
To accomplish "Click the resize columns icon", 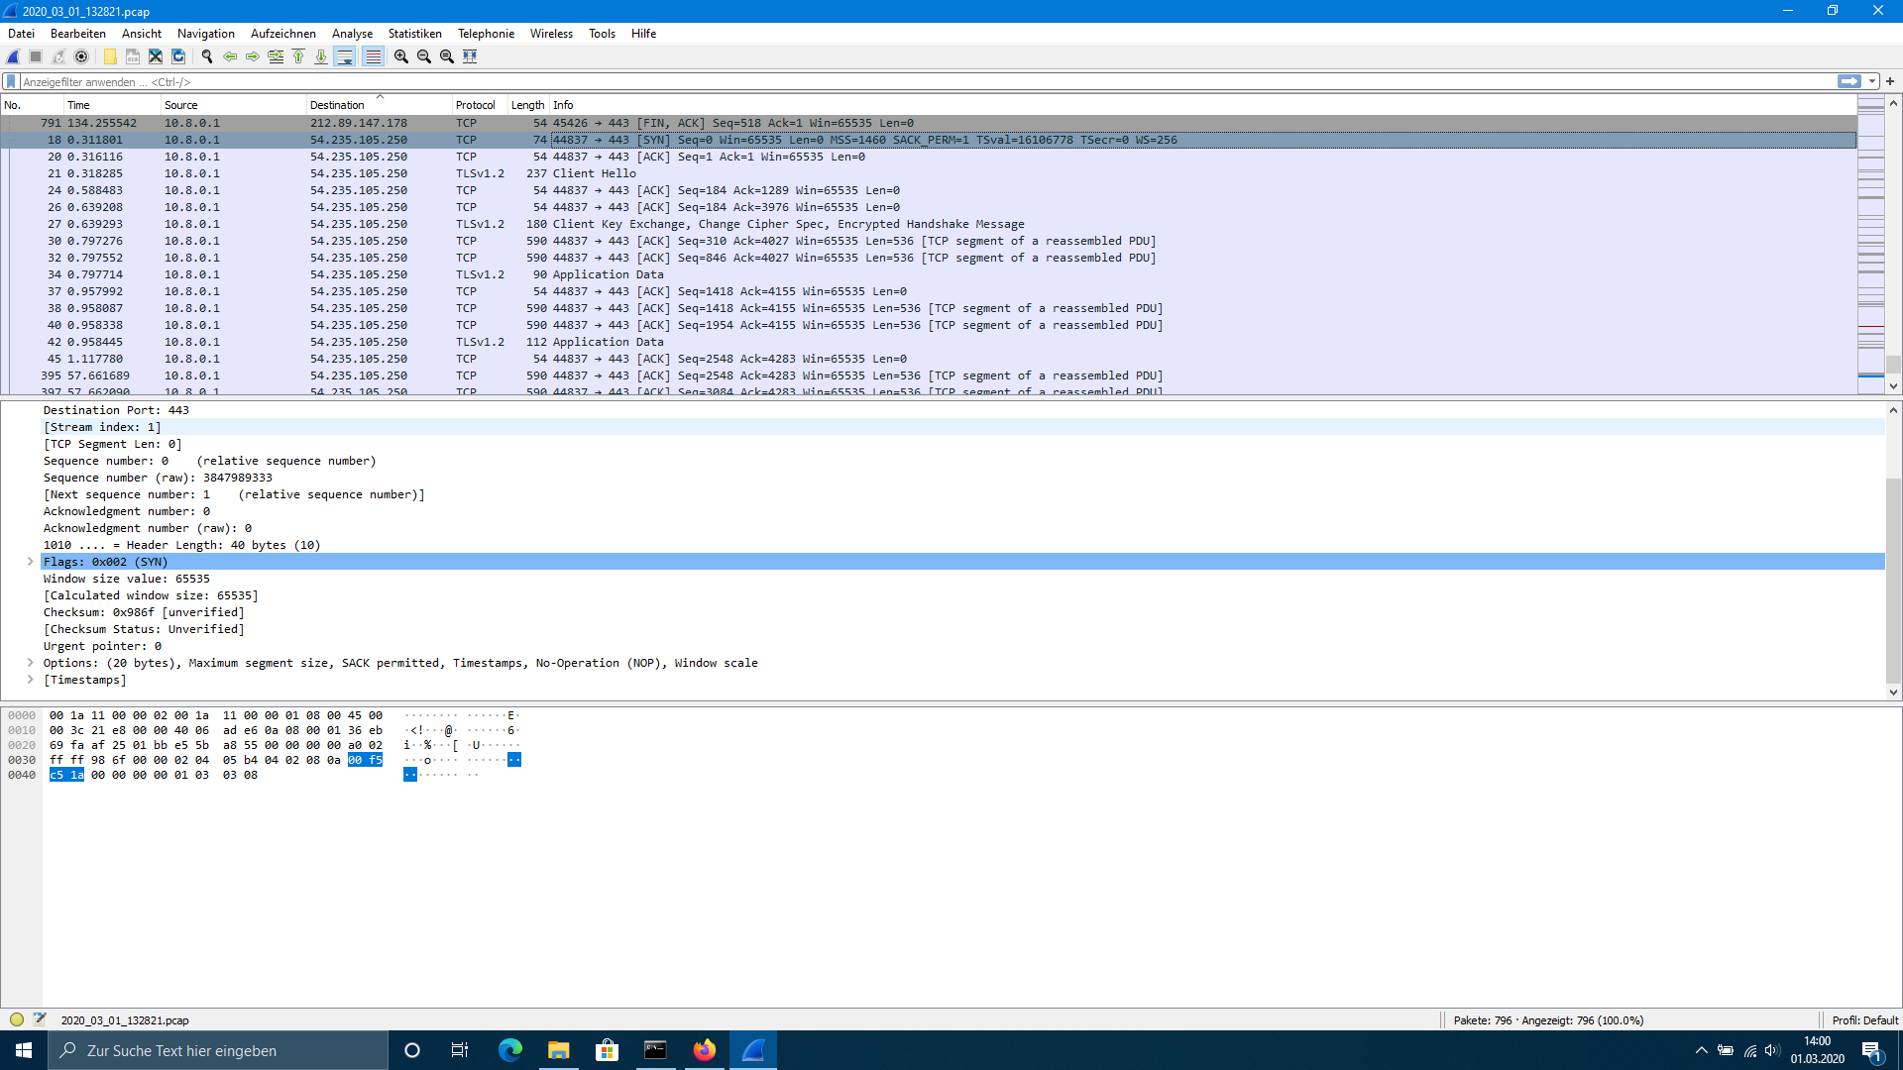I will pyautogui.click(x=470, y=56).
